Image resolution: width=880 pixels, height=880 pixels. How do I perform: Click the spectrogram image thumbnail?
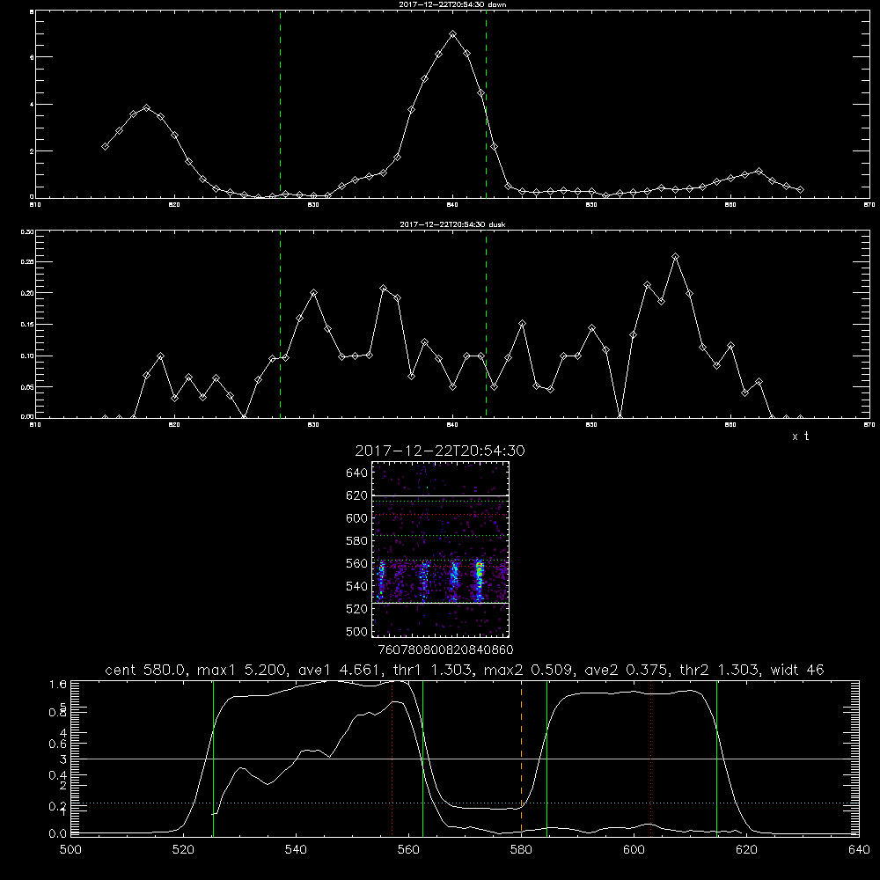tap(441, 549)
